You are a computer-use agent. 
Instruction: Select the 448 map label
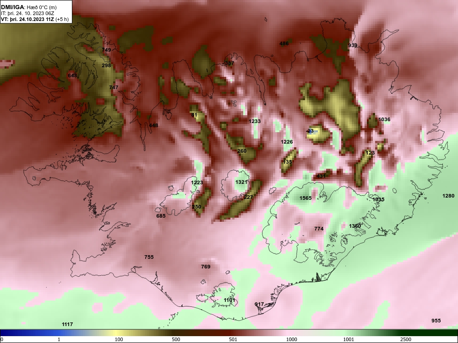pyautogui.click(x=153, y=125)
